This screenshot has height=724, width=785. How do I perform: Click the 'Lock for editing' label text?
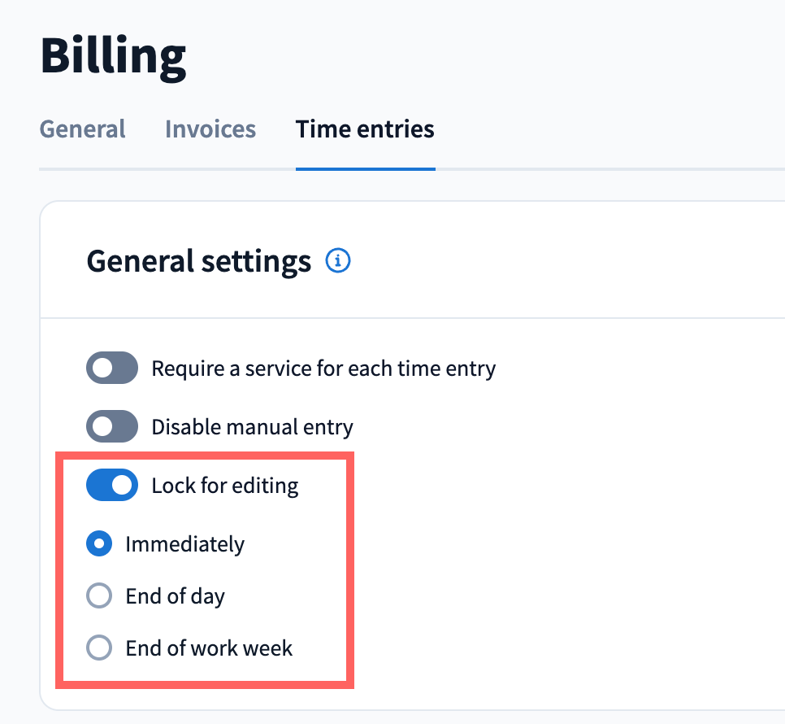click(x=225, y=486)
